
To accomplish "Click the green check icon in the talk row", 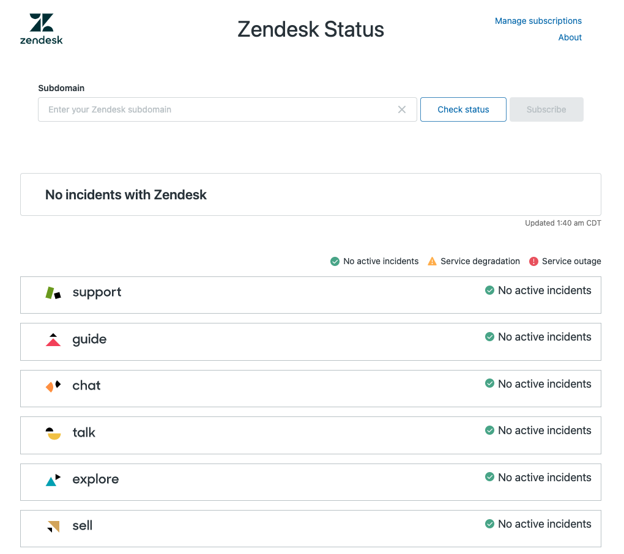I will pyautogui.click(x=490, y=430).
